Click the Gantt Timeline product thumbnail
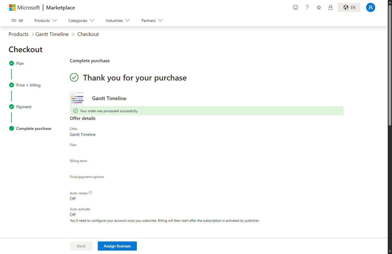This screenshot has height=254, width=392. [x=77, y=98]
